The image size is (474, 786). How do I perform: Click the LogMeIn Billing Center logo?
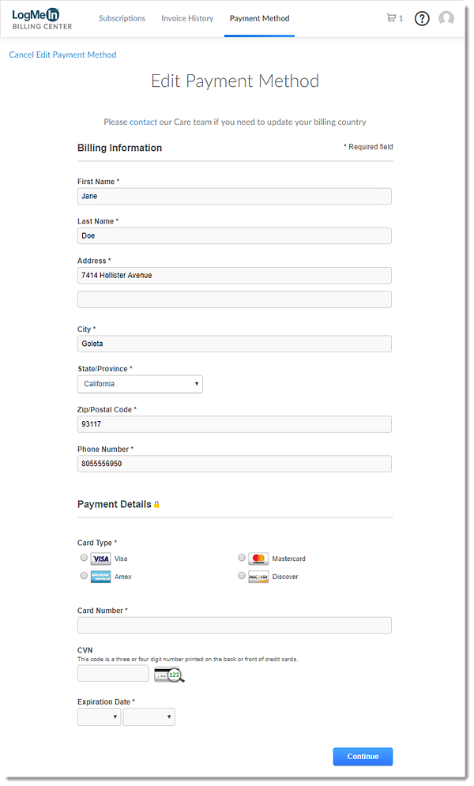(43, 19)
